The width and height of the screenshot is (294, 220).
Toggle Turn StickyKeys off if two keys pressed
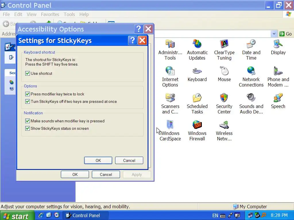(x=28, y=101)
